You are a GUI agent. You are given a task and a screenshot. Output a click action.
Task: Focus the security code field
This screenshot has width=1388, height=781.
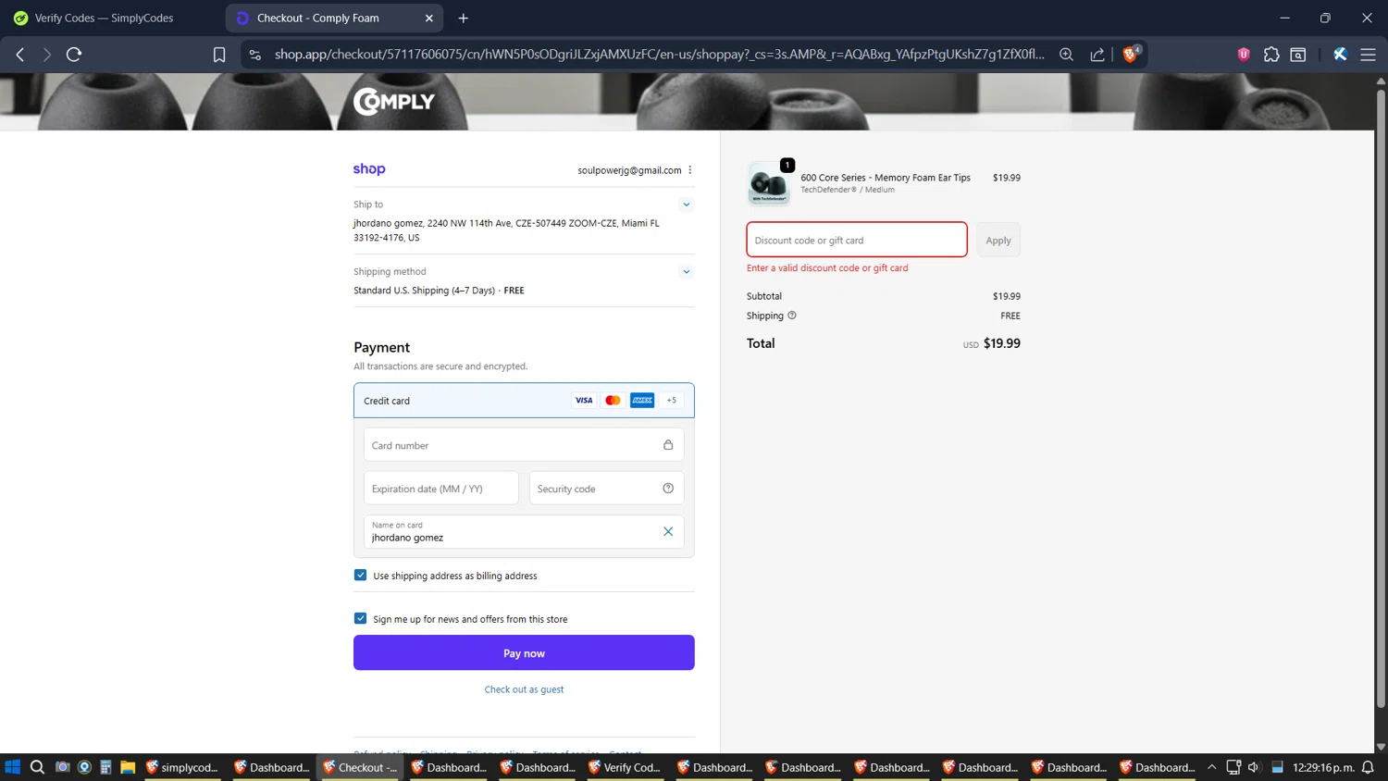click(606, 489)
